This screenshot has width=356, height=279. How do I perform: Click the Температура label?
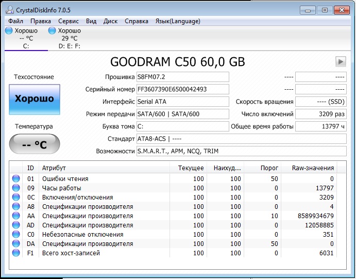point(34,126)
